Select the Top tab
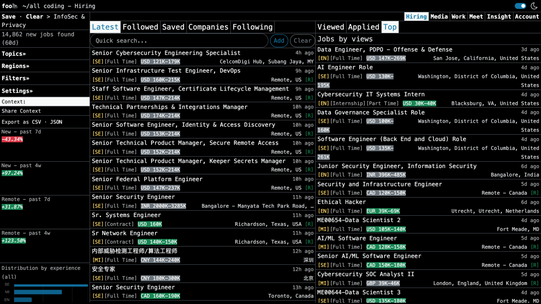Viewport: 541px width, 304px height. (390, 27)
